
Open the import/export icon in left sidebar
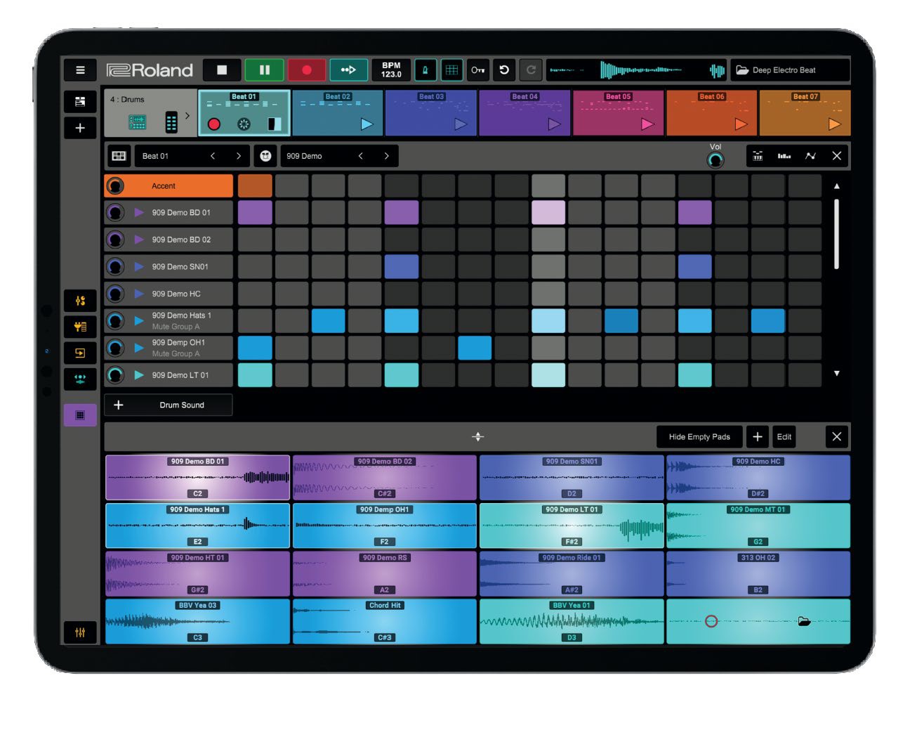pos(80,353)
